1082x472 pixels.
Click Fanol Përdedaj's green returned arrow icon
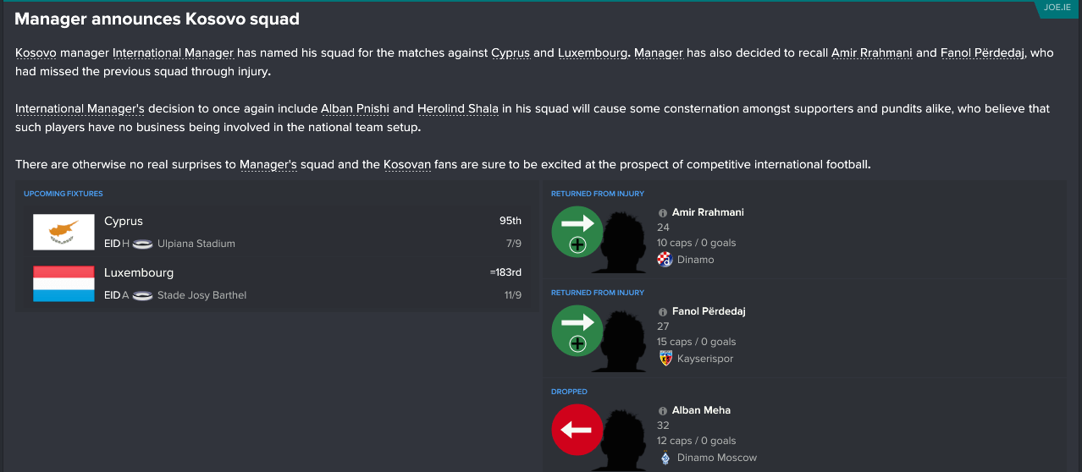click(577, 331)
